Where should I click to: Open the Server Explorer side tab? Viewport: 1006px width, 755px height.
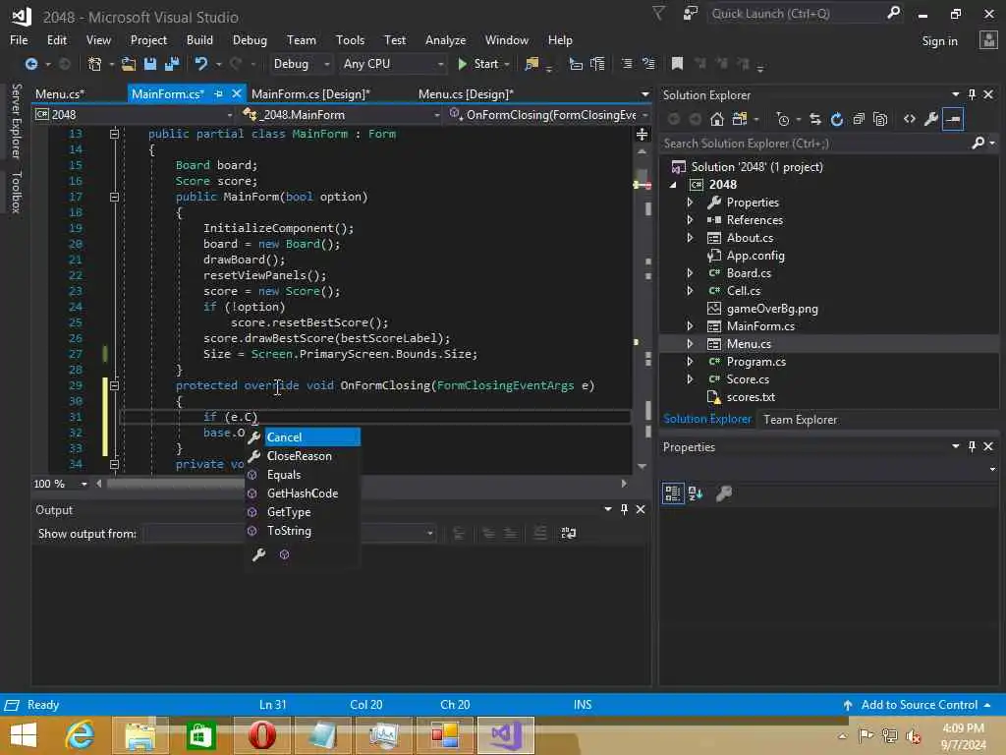(x=16, y=121)
